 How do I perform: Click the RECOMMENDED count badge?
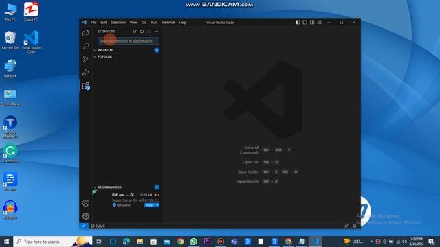(157, 187)
